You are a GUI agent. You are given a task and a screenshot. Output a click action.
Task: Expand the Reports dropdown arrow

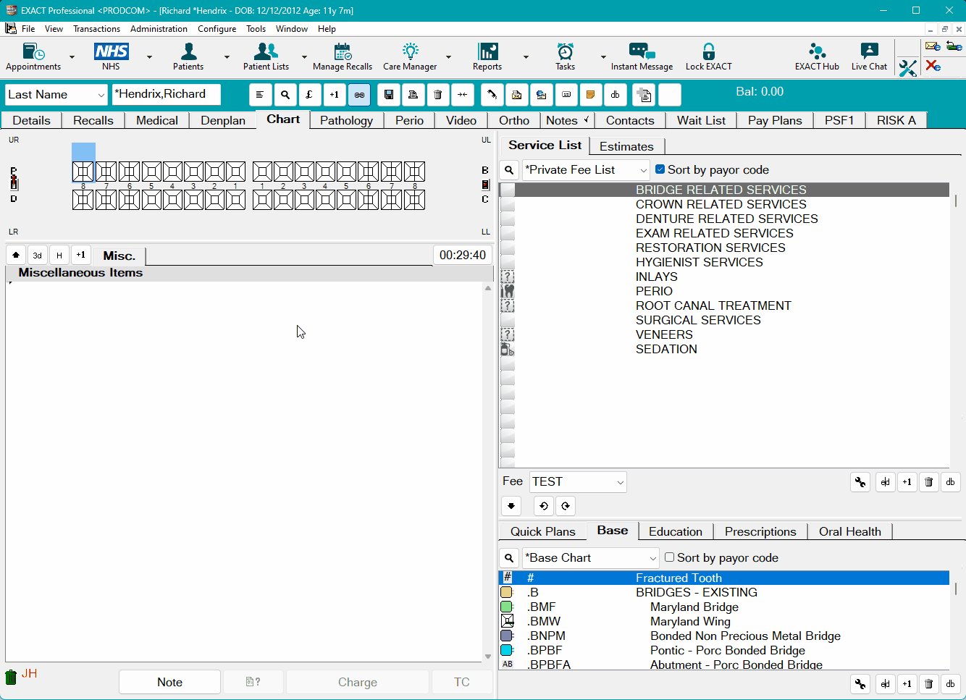click(526, 57)
